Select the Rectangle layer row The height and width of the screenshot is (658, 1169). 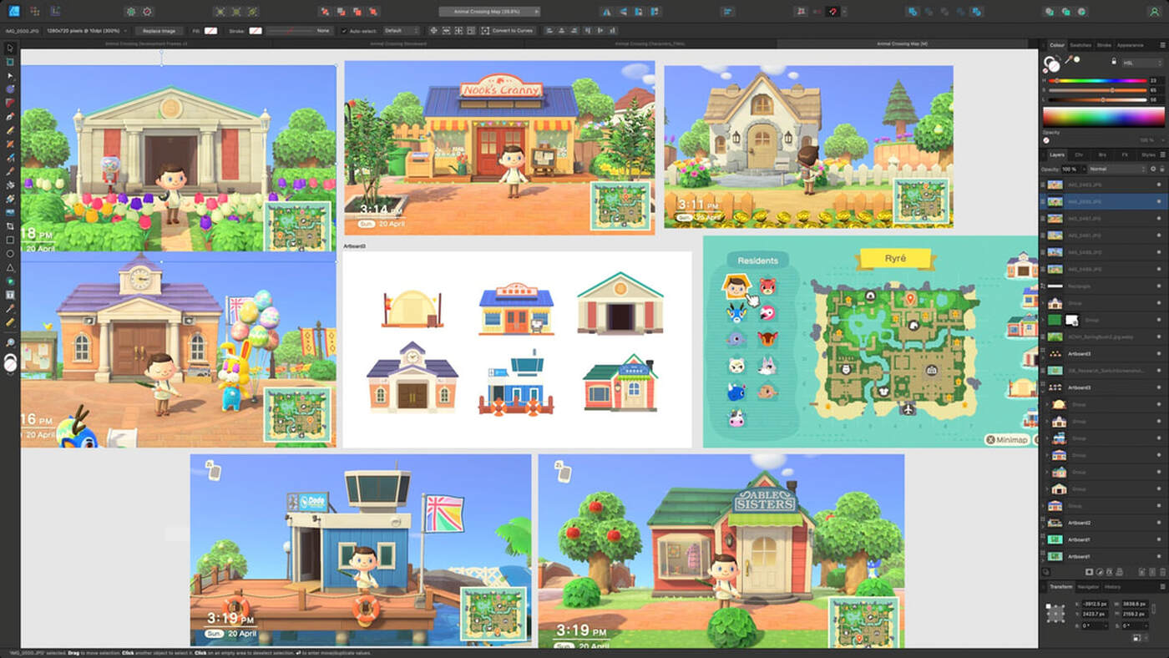click(x=1102, y=286)
